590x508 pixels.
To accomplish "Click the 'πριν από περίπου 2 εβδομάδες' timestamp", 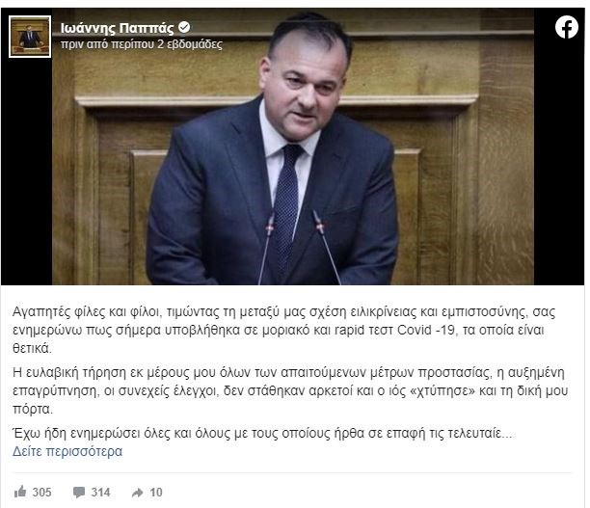I will tap(142, 44).
